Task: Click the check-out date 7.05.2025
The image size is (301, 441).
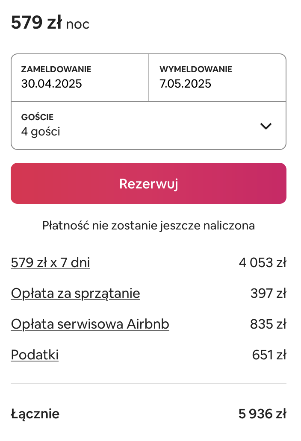Action: click(185, 84)
